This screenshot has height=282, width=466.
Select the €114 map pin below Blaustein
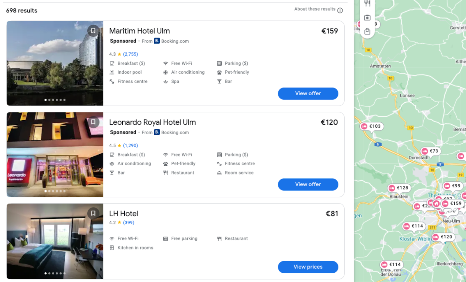pyautogui.click(x=414, y=226)
